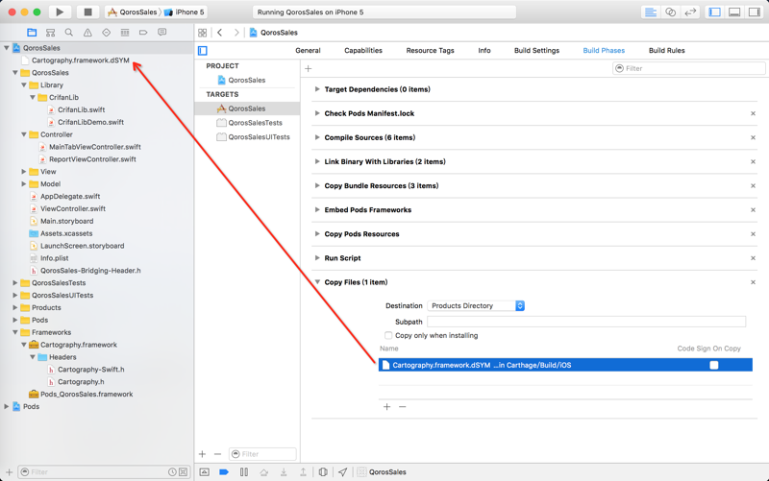This screenshot has height=481, width=769.
Task: Remove the Check Pods Manifest.lock phase
Action: (x=753, y=113)
